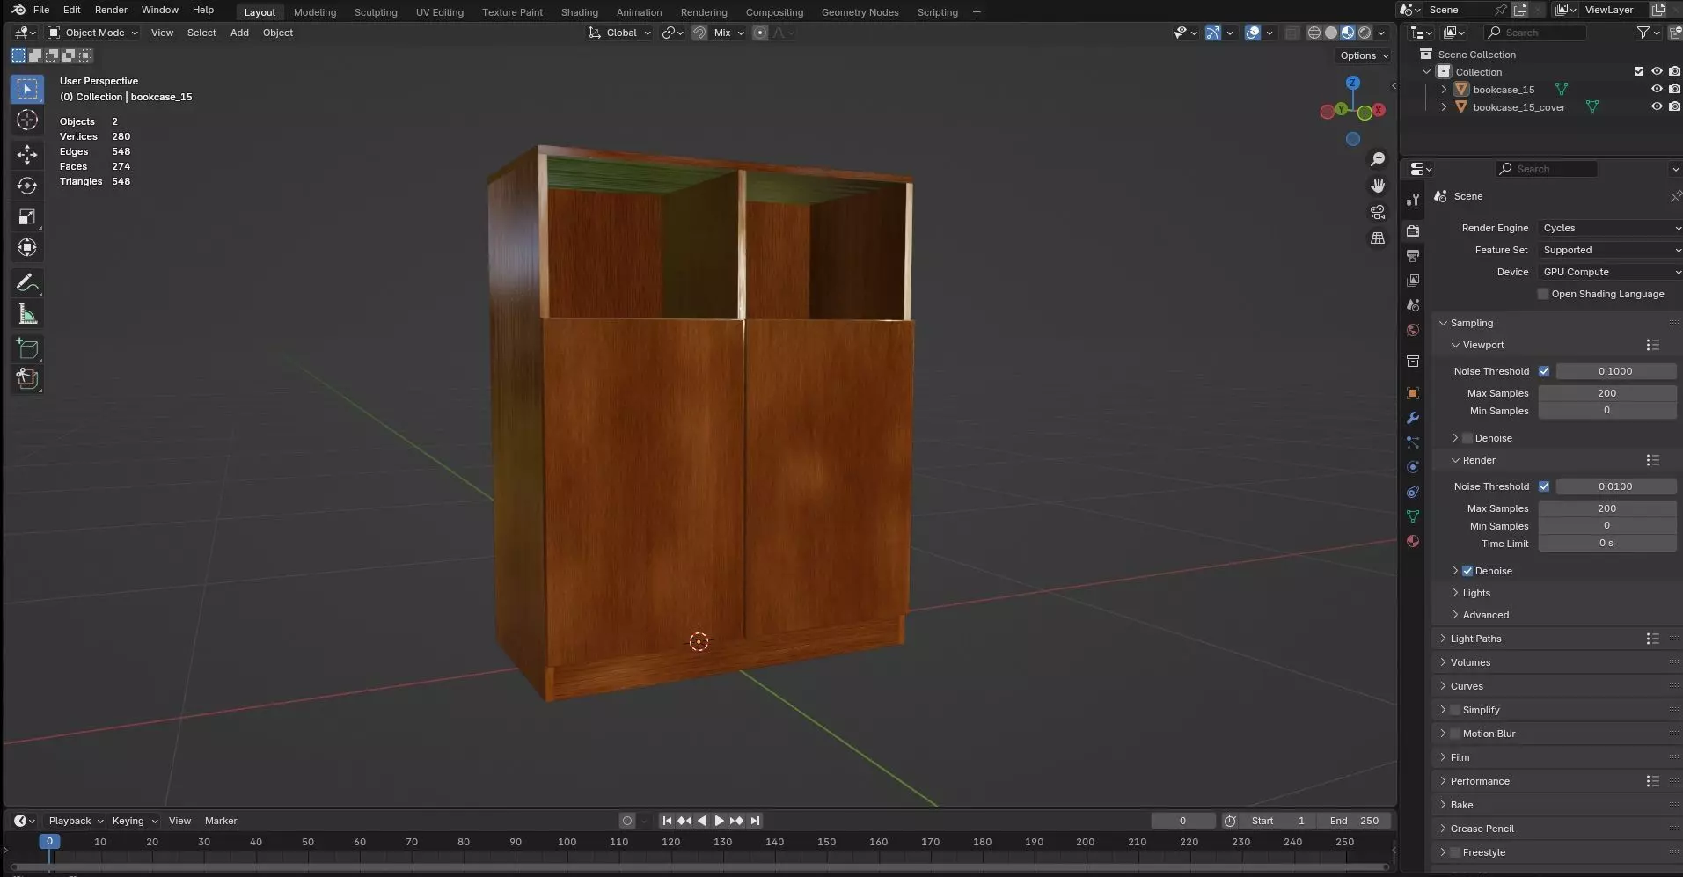
Task: Open the Render properties tab icon
Action: [x=1413, y=230]
